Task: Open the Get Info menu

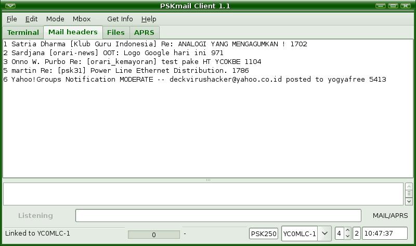Action: 120,19
